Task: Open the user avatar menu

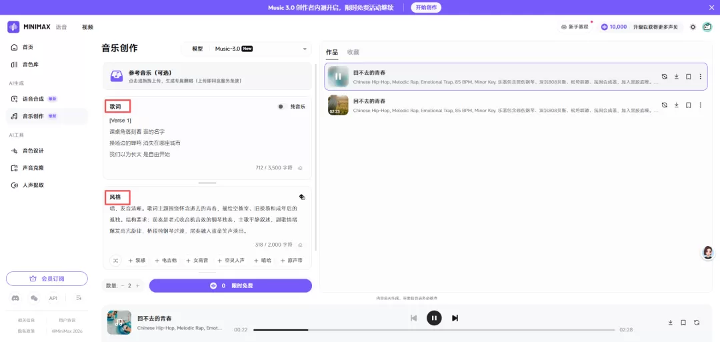Action: (707, 27)
